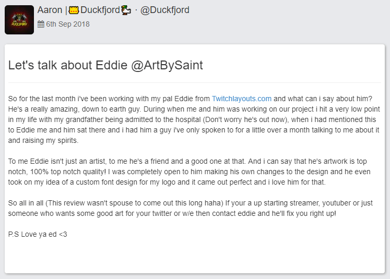The height and width of the screenshot is (279, 390).
Task: Open the @Duckfjord handle
Action: coord(164,10)
